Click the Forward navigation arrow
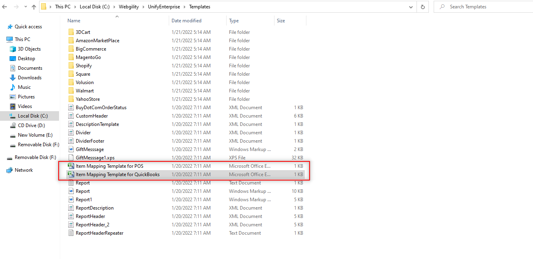The image size is (533, 259). [x=16, y=7]
